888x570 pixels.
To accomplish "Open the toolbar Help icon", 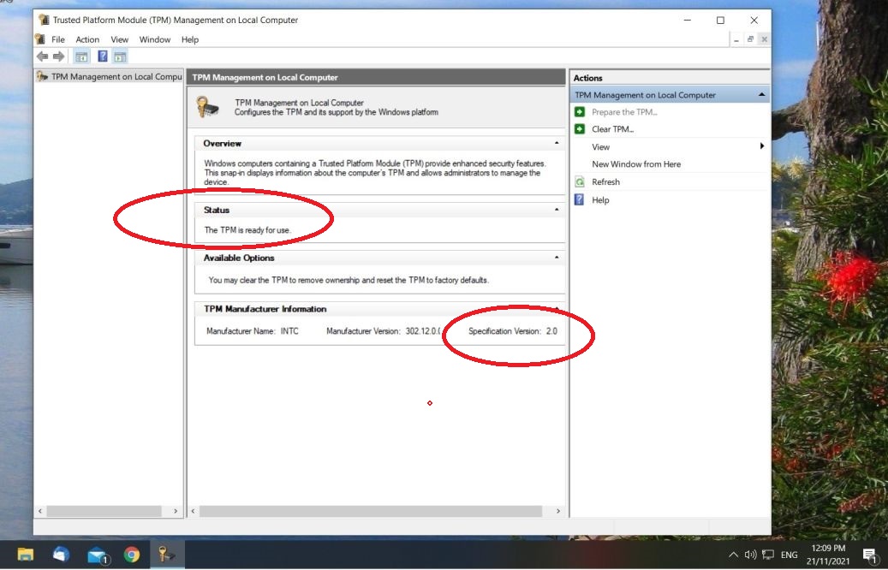I will (103, 56).
